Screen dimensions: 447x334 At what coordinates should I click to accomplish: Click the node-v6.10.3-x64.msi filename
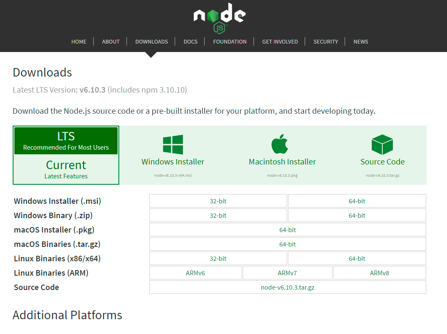tap(173, 175)
